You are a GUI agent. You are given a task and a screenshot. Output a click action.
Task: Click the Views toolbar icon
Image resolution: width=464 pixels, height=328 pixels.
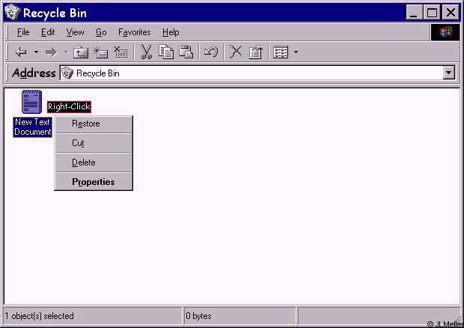click(281, 52)
